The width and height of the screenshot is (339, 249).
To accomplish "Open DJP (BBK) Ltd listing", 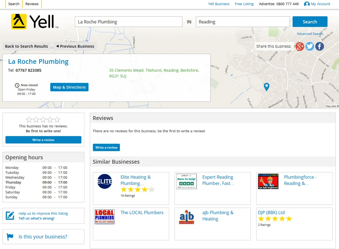I will [x=271, y=213].
